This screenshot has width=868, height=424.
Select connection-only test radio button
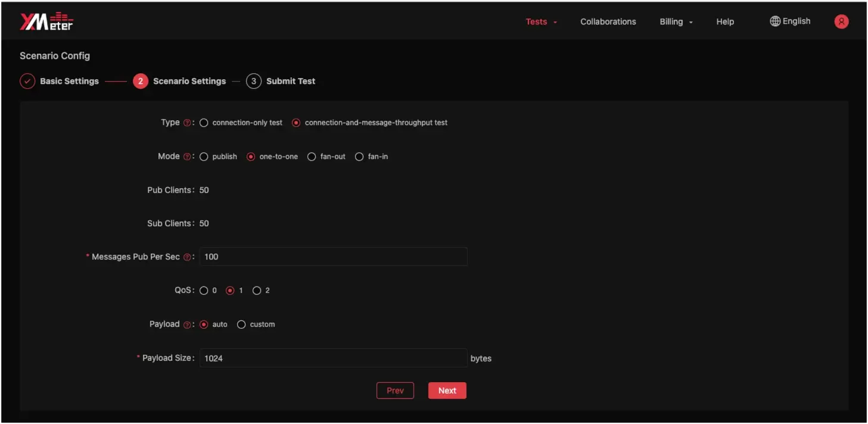tap(204, 123)
